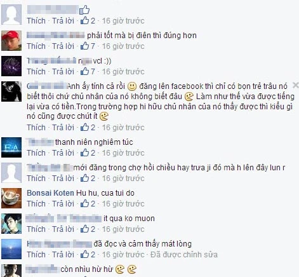
Task: Click like count icon on 'phải tốt mà bị điên' comment
Action: (x=88, y=46)
